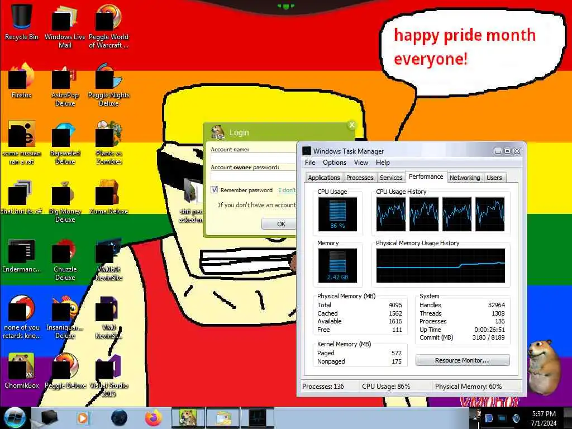Select Peggle Deluxe desktop icon
The image size is (572, 429).
(x=65, y=371)
